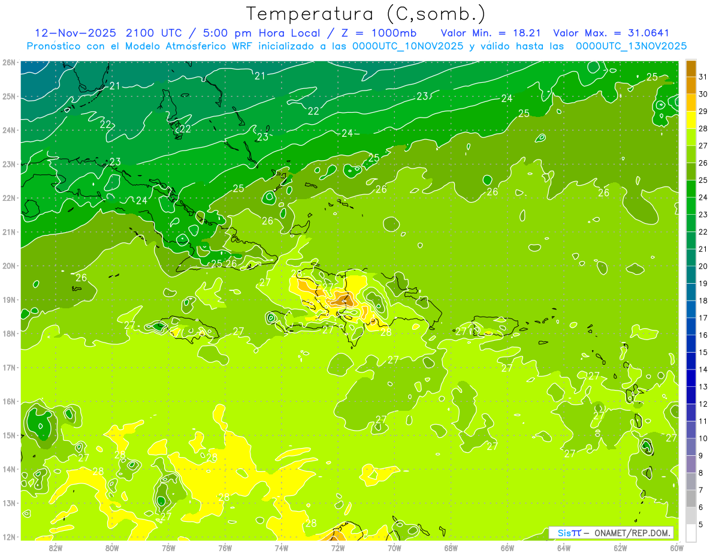Select the "Valor Min. = 18.21" readout

[x=491, y=33]
